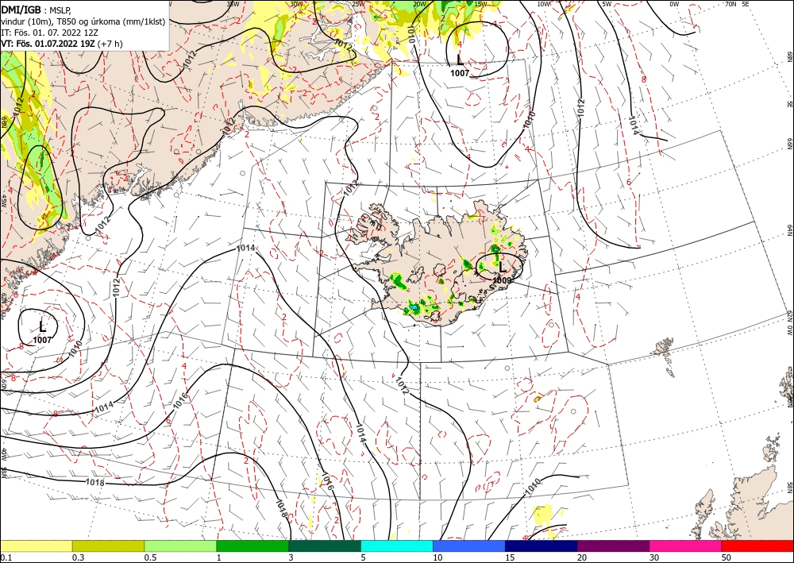The height and width of the screenshot is (563, 794).
Task: Click legend scale value '30'
Action: [655, 557]
